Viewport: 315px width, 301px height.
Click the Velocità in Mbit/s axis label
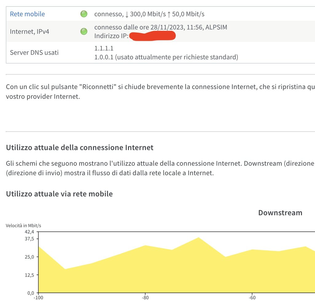tap(23, 226)
